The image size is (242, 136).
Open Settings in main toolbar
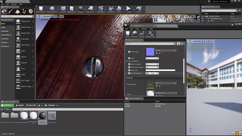coord(80,10)
